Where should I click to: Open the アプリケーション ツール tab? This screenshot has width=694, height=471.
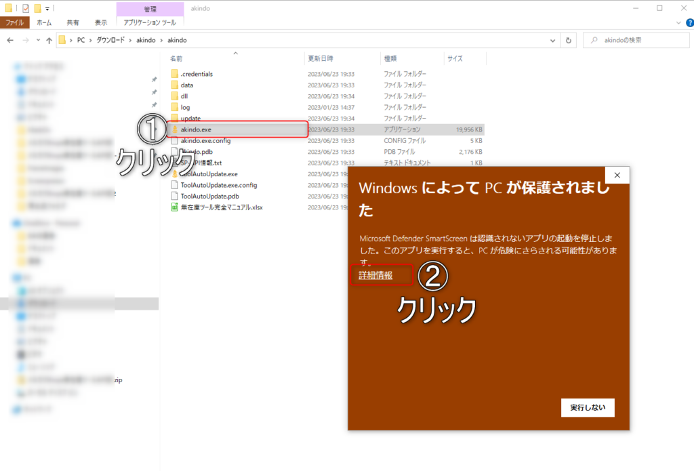(149, 22)
